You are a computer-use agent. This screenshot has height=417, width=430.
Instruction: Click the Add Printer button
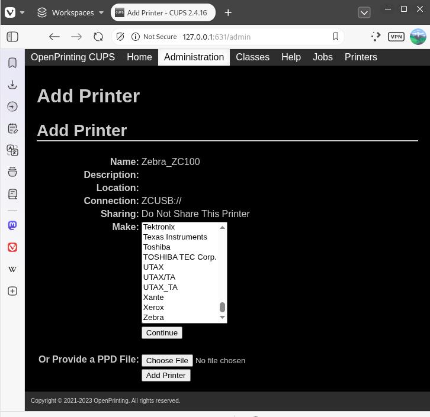pos(166,376)
